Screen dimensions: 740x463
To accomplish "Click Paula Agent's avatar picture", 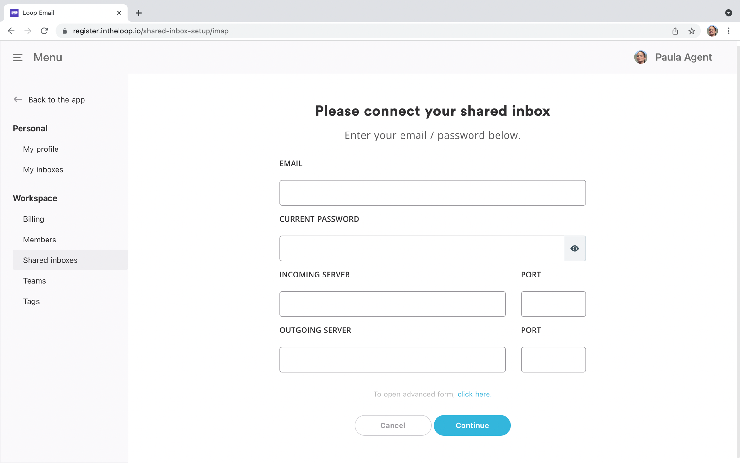I will tap(640, 58).
